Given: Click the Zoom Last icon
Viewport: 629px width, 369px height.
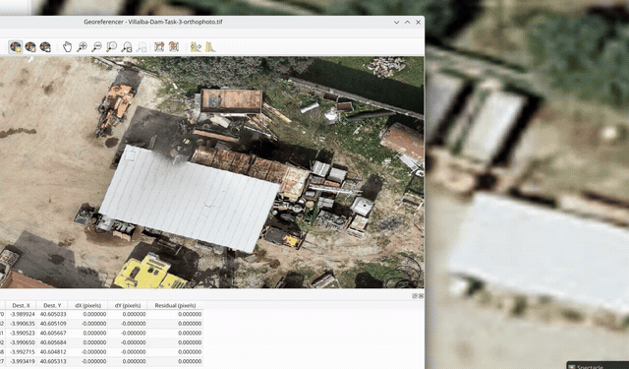Looking at the screenshot, I should [127, 47].
